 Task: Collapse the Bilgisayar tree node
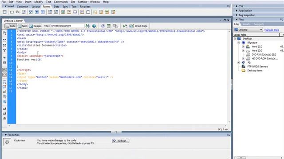pos(239,43)
